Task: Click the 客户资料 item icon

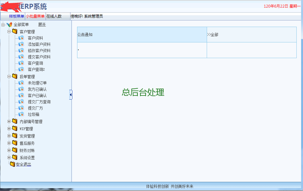Action: (21, 38)
